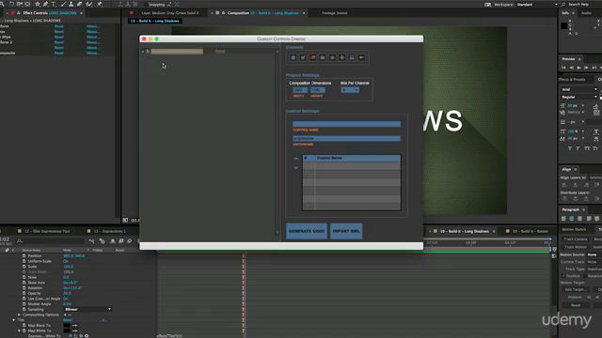This screenshot has height=338, width=602.
Task: Move the selected control down in the list
Action: click(x=296, y=167)
